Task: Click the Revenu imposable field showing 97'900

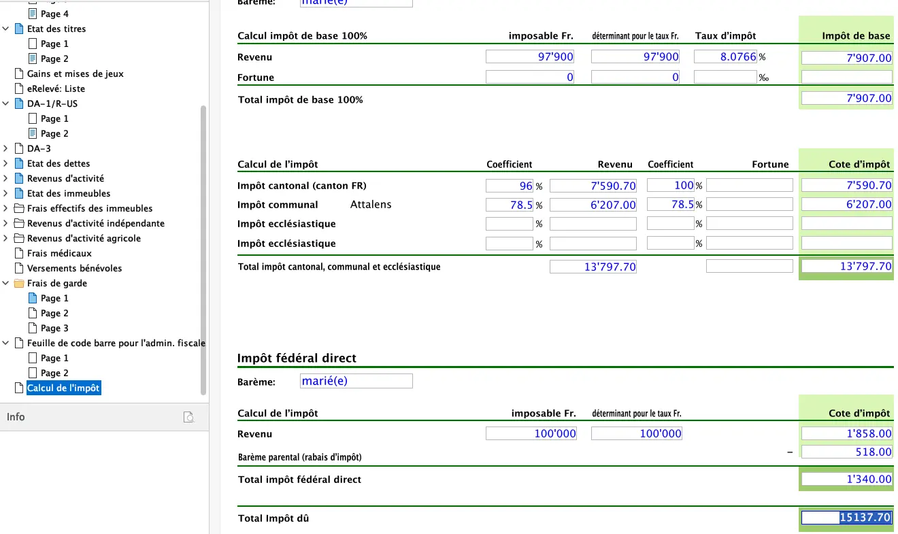Action: [530, 57]
